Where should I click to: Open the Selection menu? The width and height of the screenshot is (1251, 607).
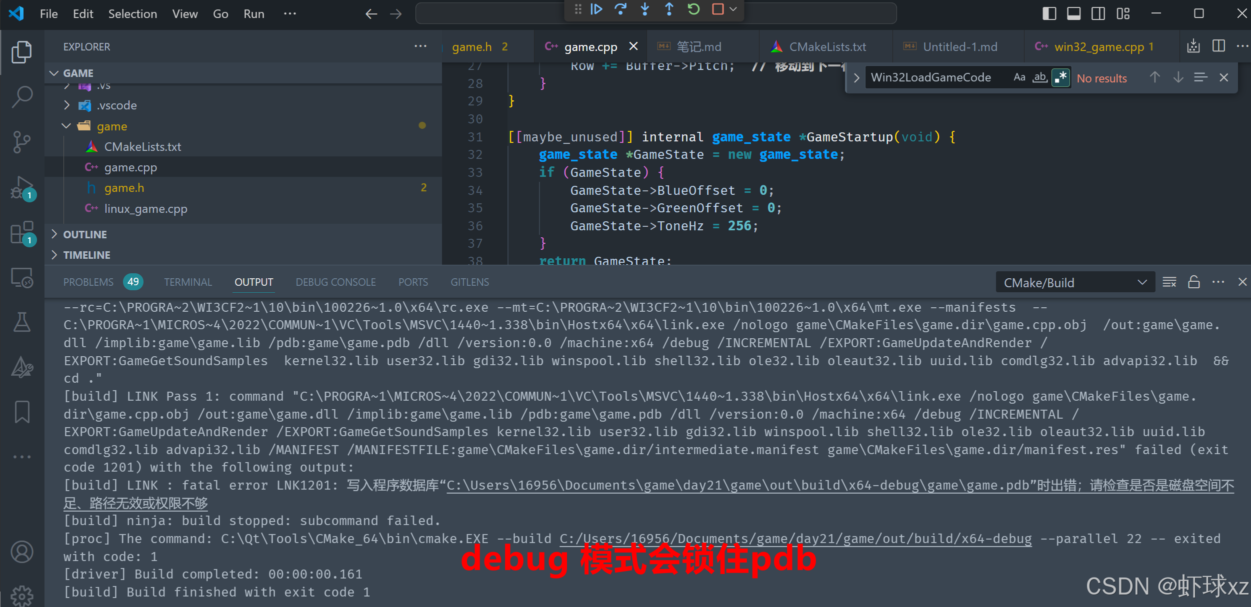[x=132, y=14]
